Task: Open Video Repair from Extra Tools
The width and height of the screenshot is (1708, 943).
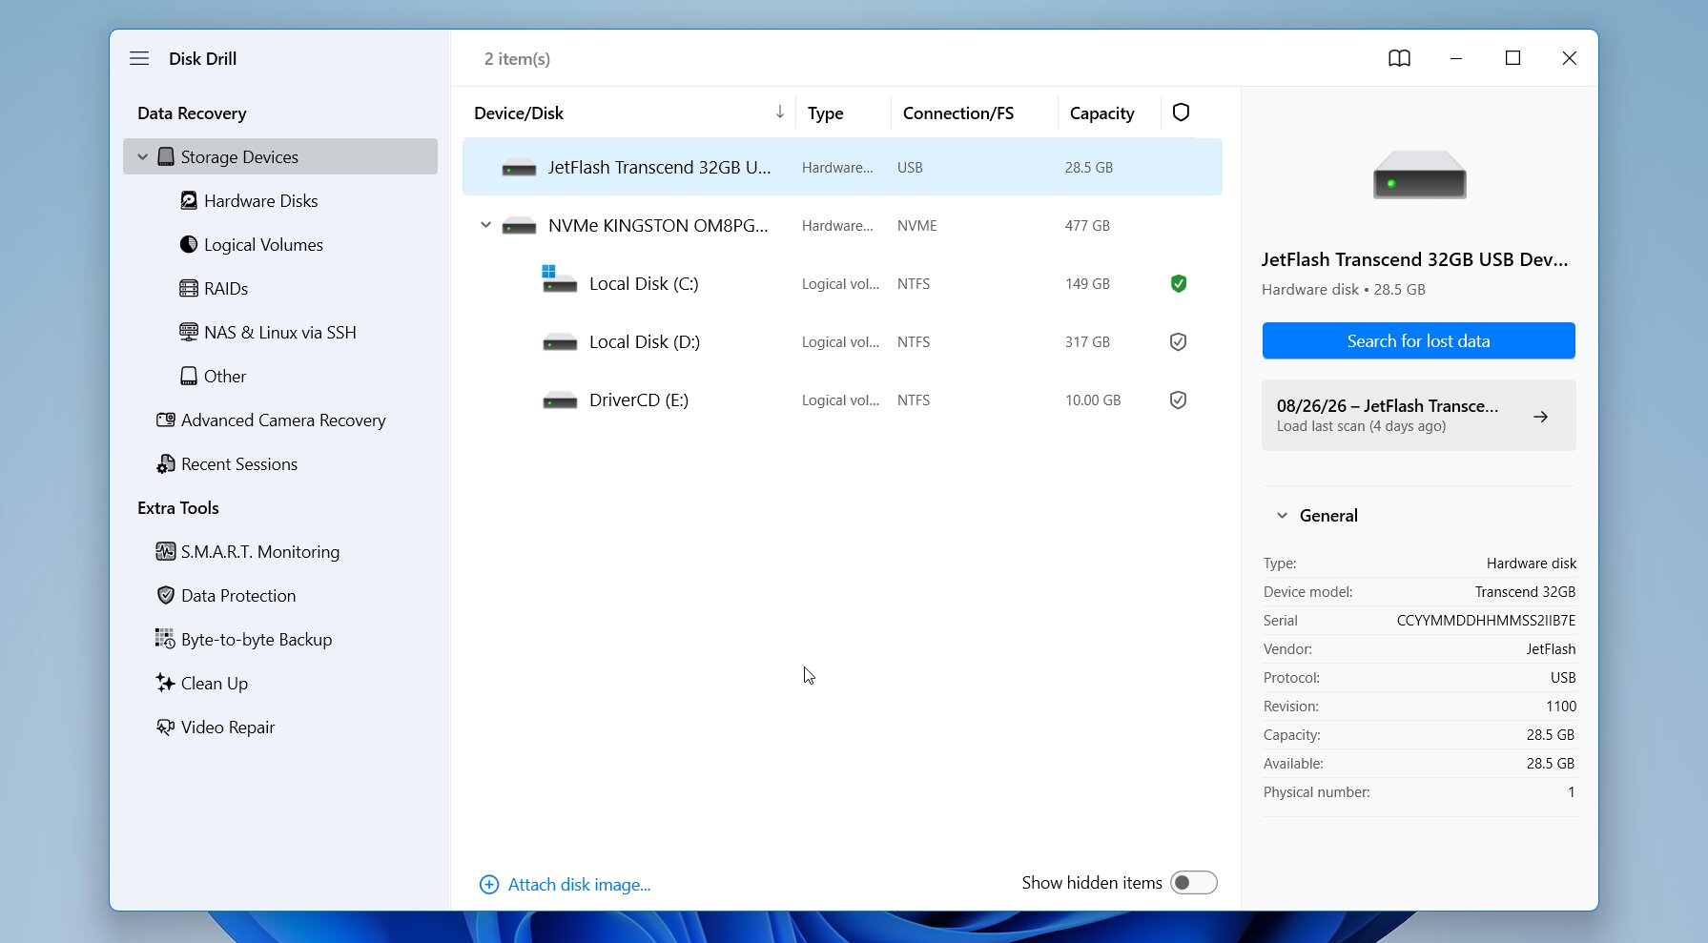Action: [228, 727]
